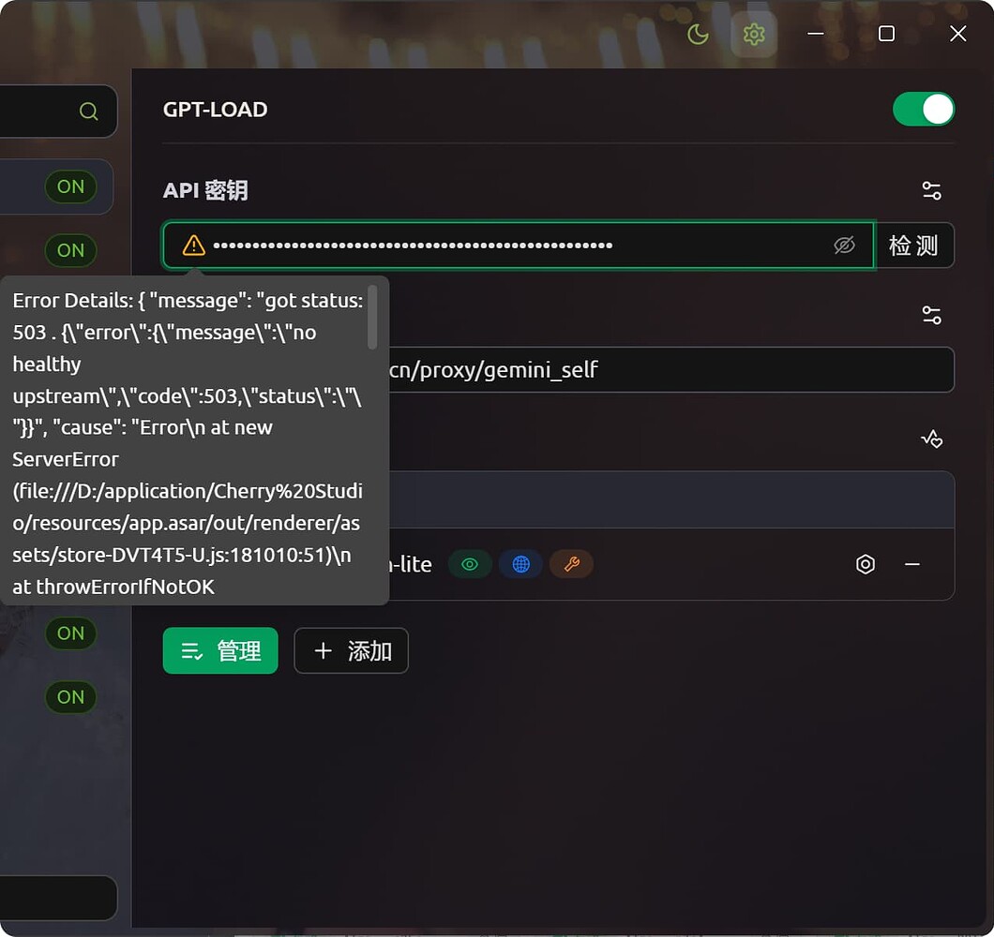Click the 检测 check button
The image size is (994, 937).
pyautogui.click(x=913, y=245)
